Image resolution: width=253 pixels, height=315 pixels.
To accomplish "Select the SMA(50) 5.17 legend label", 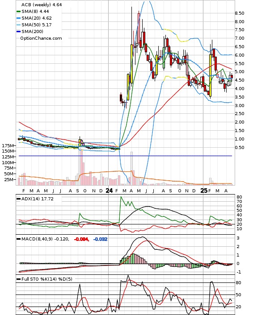I will click(x=37, y=25).
